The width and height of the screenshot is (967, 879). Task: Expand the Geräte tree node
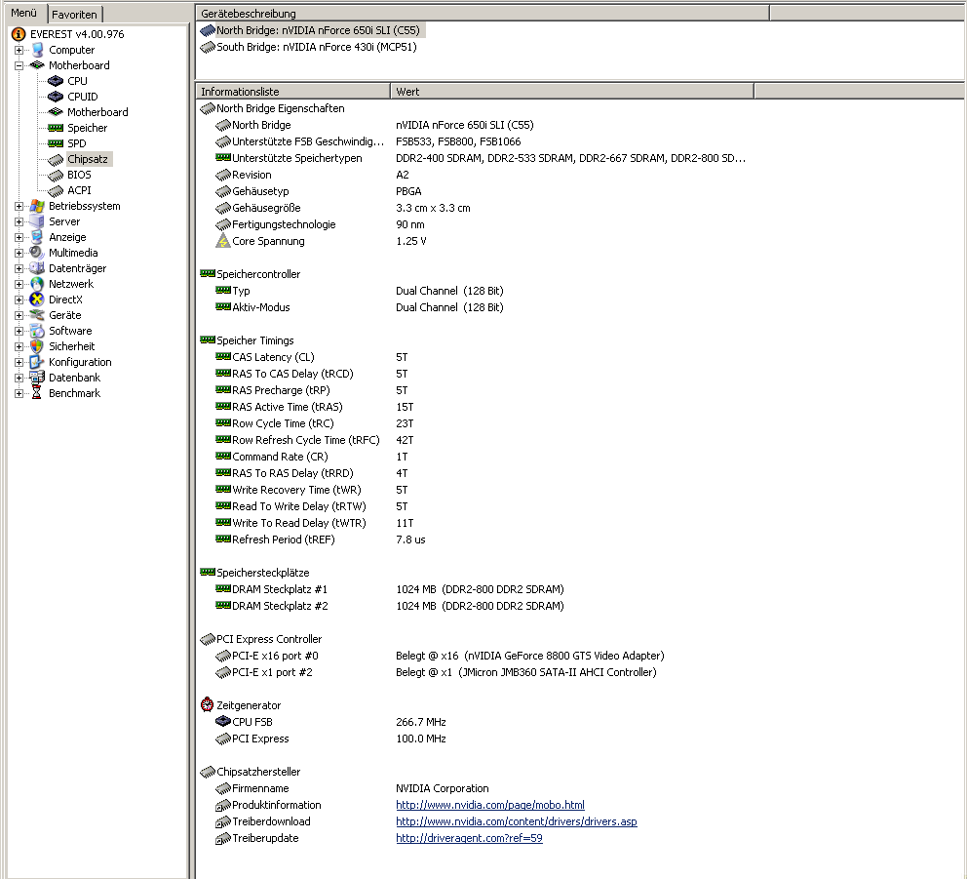pyautogui.click(x=19, y=315)
